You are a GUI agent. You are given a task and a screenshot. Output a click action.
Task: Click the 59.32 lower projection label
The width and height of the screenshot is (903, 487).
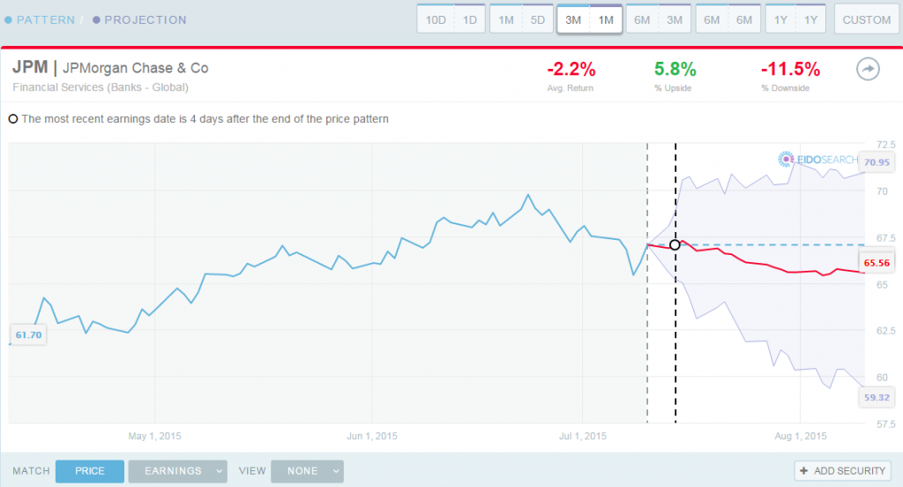877,397
